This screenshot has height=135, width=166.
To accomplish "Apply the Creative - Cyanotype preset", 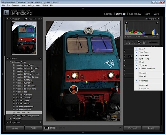I will point(24,83).
